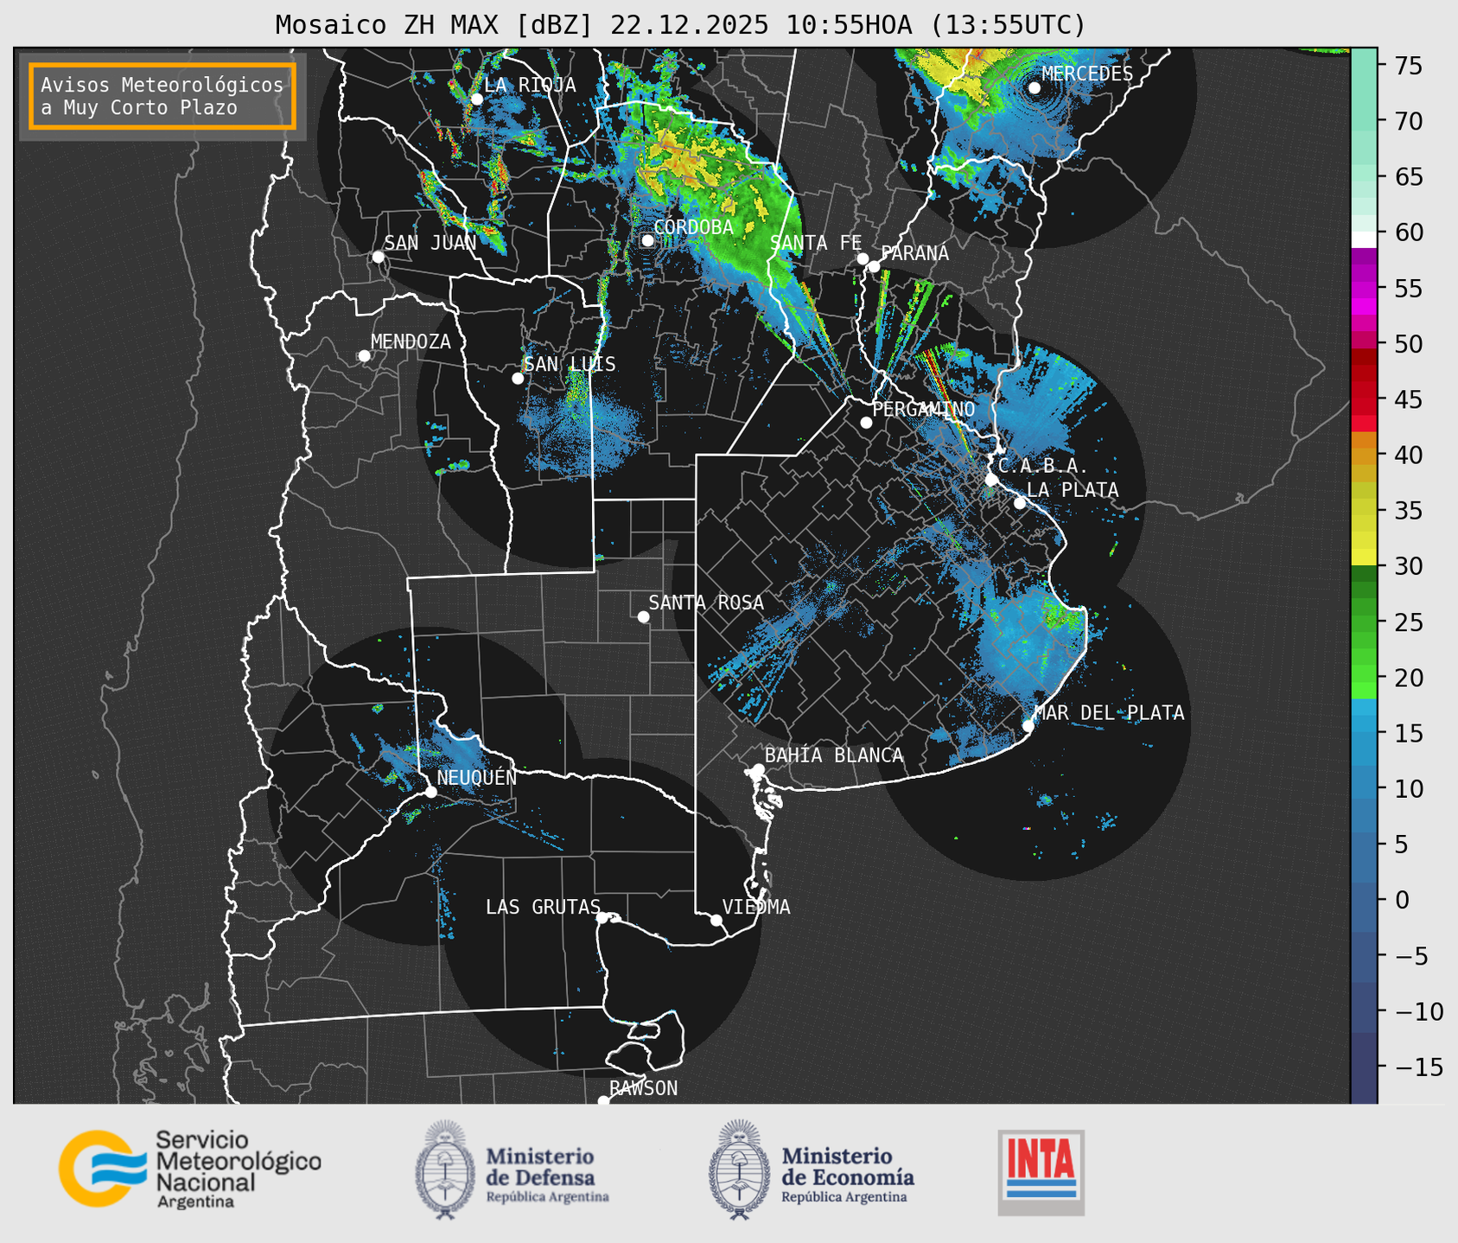Click the NEUQUÉN label

pyautogui.click(x=477, y=777)
